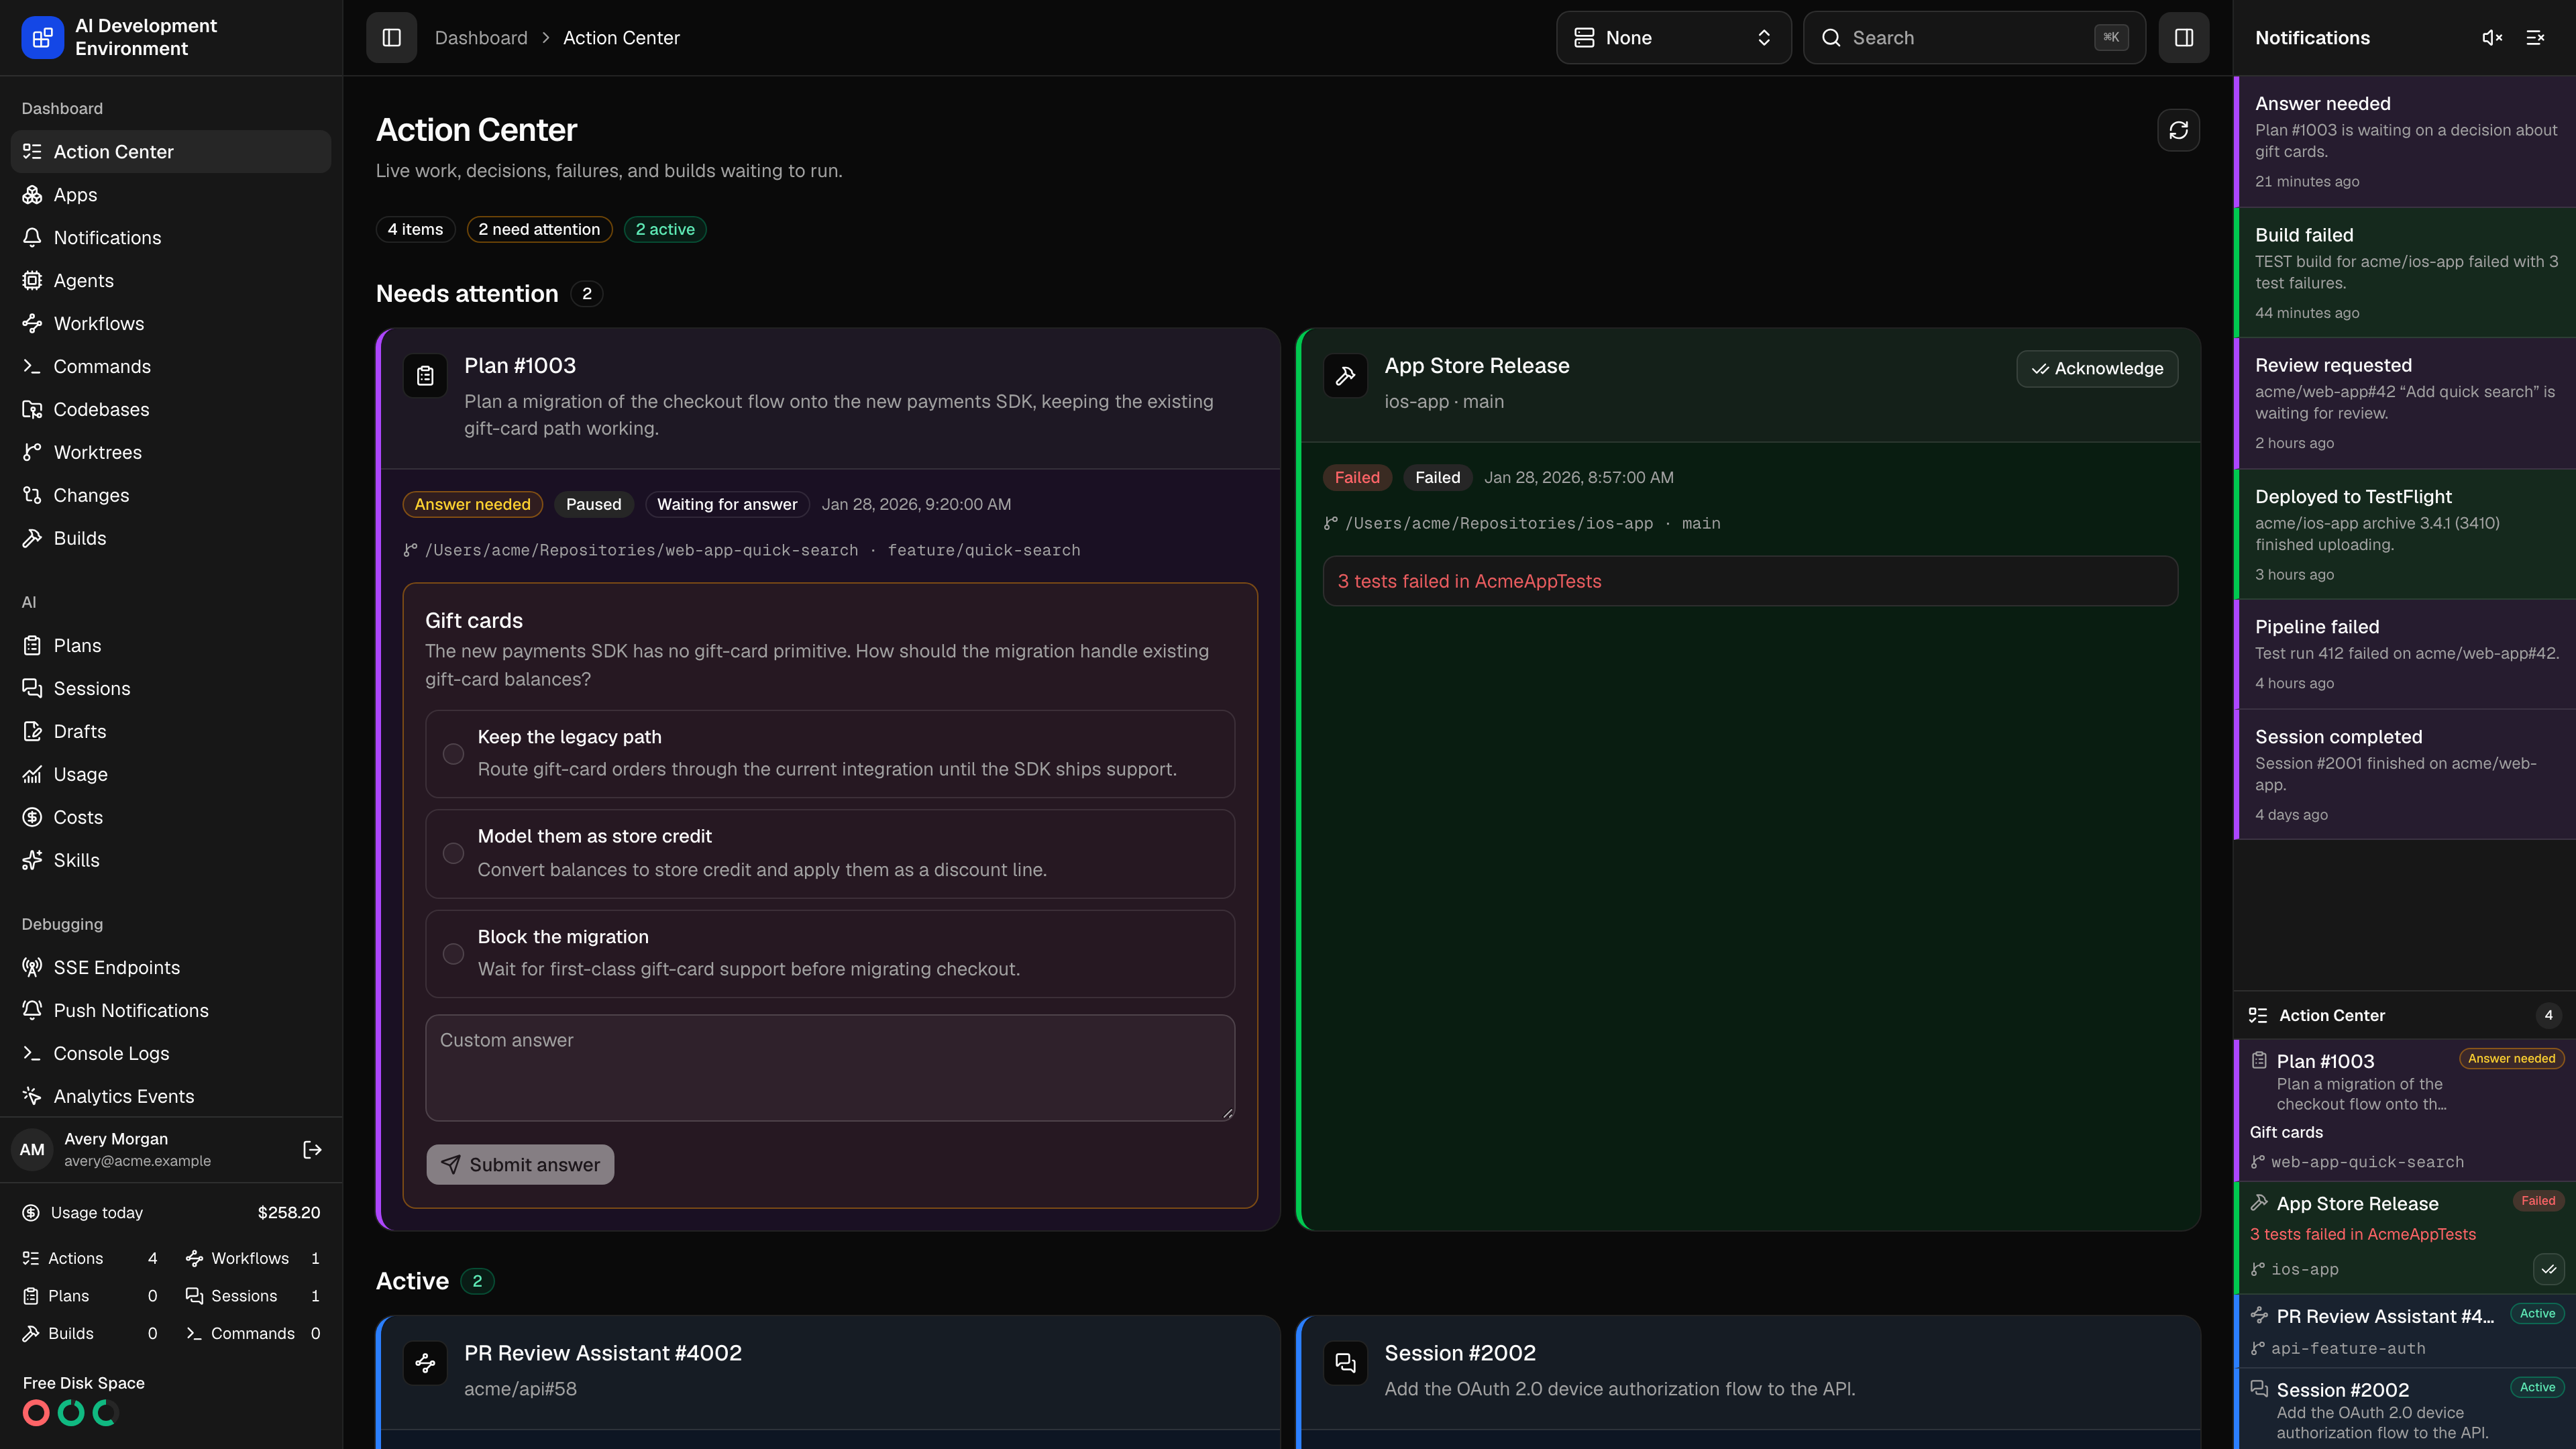
Task: Open Costs in the AI section
Action: (x=170, y=818)
